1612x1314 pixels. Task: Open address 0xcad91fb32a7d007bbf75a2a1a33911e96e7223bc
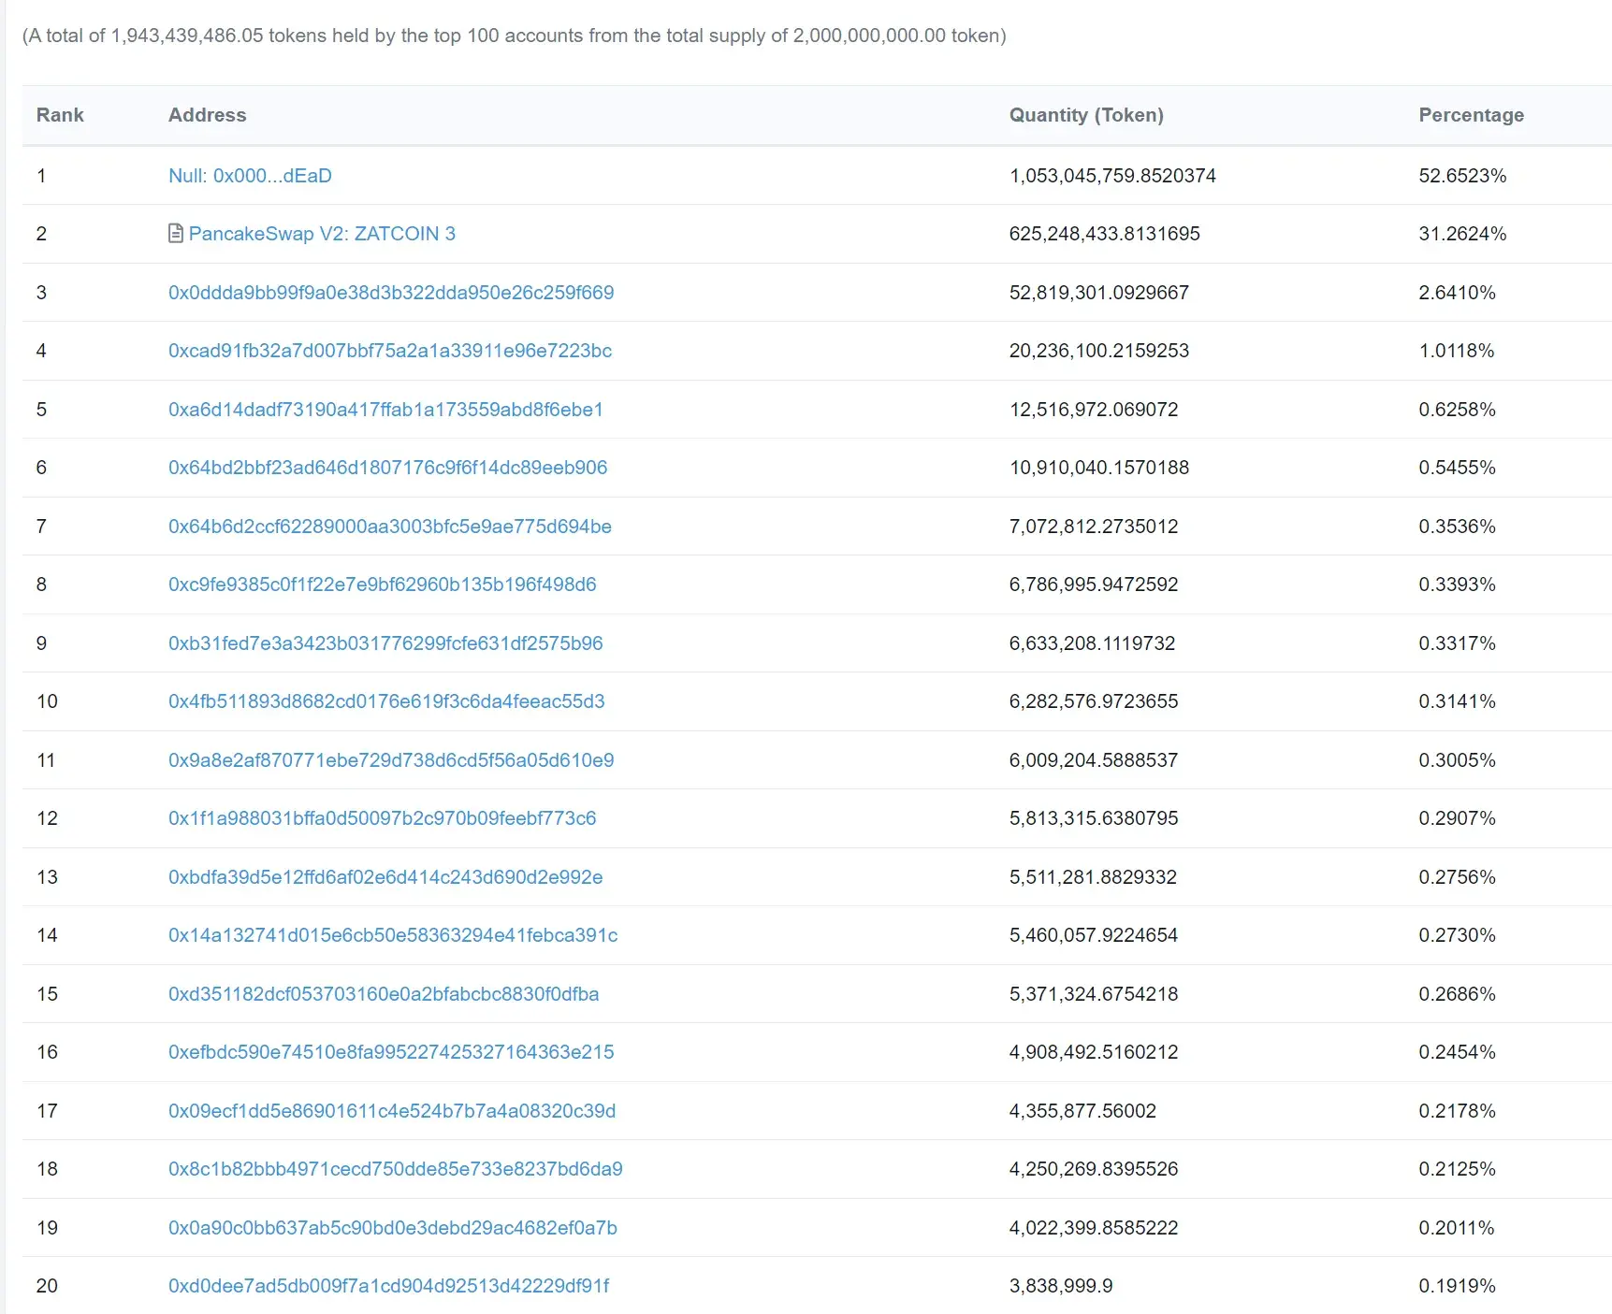(390, 351)
